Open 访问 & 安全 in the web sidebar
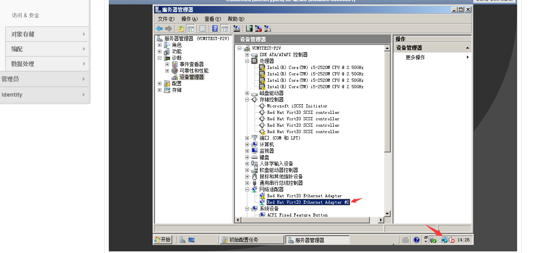 [x=26, y=15]
